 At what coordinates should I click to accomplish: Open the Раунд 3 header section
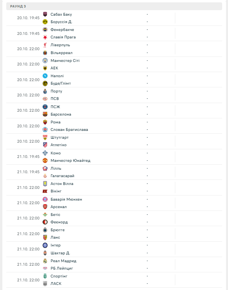(114, 6)
